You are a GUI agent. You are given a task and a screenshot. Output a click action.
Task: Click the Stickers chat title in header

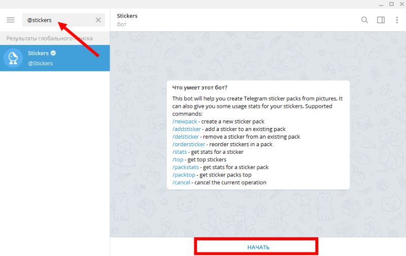[x=127, y=16]
